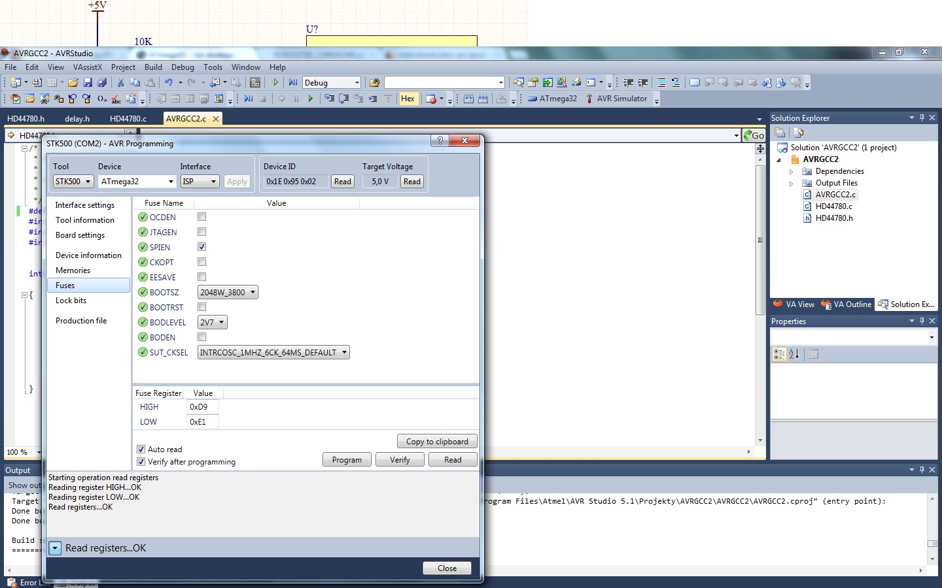Enable the BOOTRST fuse checkbox
Viewport: 942px width, 588px height.
(201, 307)
